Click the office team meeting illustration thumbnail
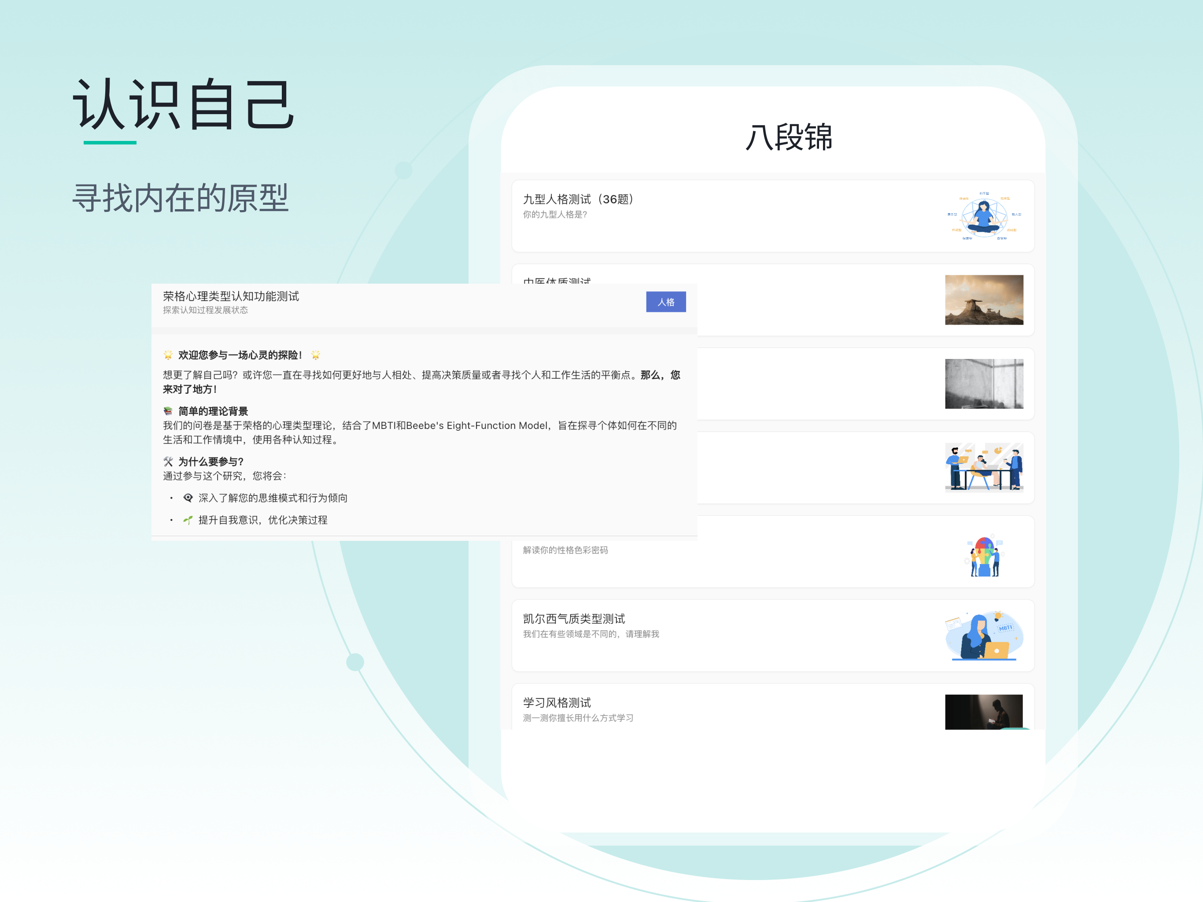This screenshot has height=902, width=1203. 984,467
